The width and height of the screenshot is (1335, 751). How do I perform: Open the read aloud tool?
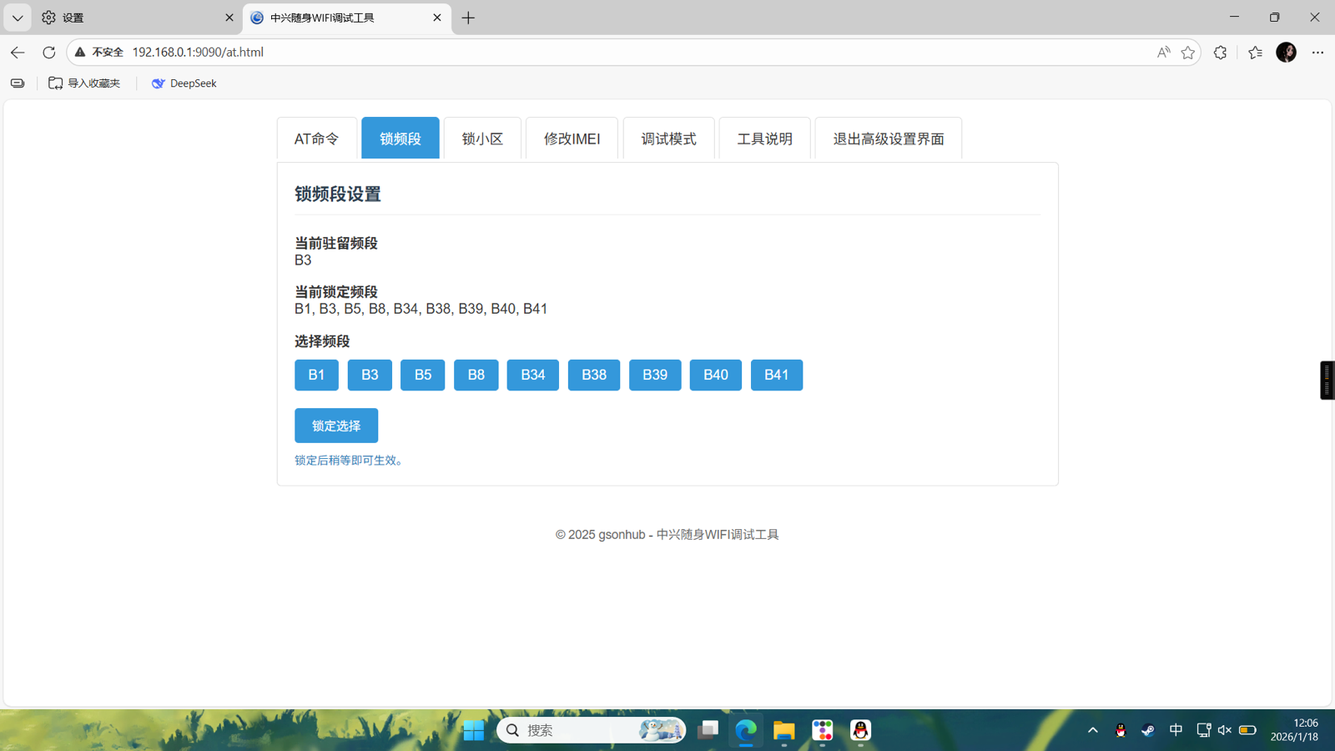(x=1164, y=52)
